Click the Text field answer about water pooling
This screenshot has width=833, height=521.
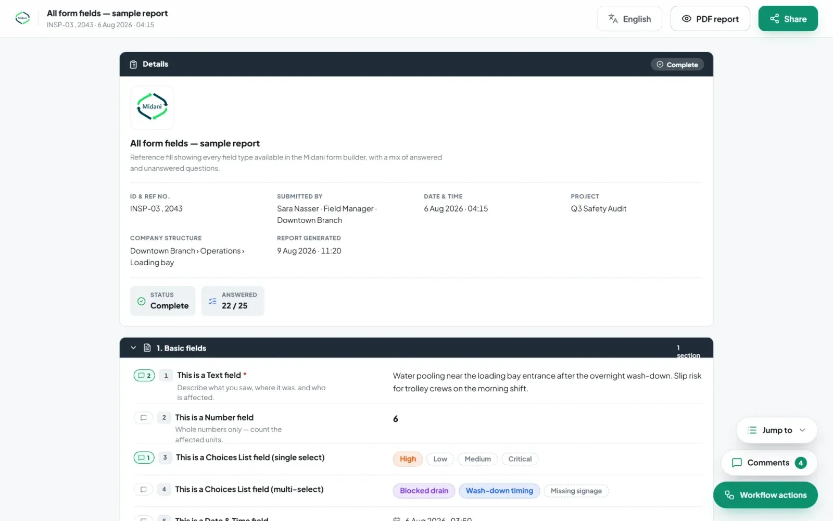coord(547,382)
